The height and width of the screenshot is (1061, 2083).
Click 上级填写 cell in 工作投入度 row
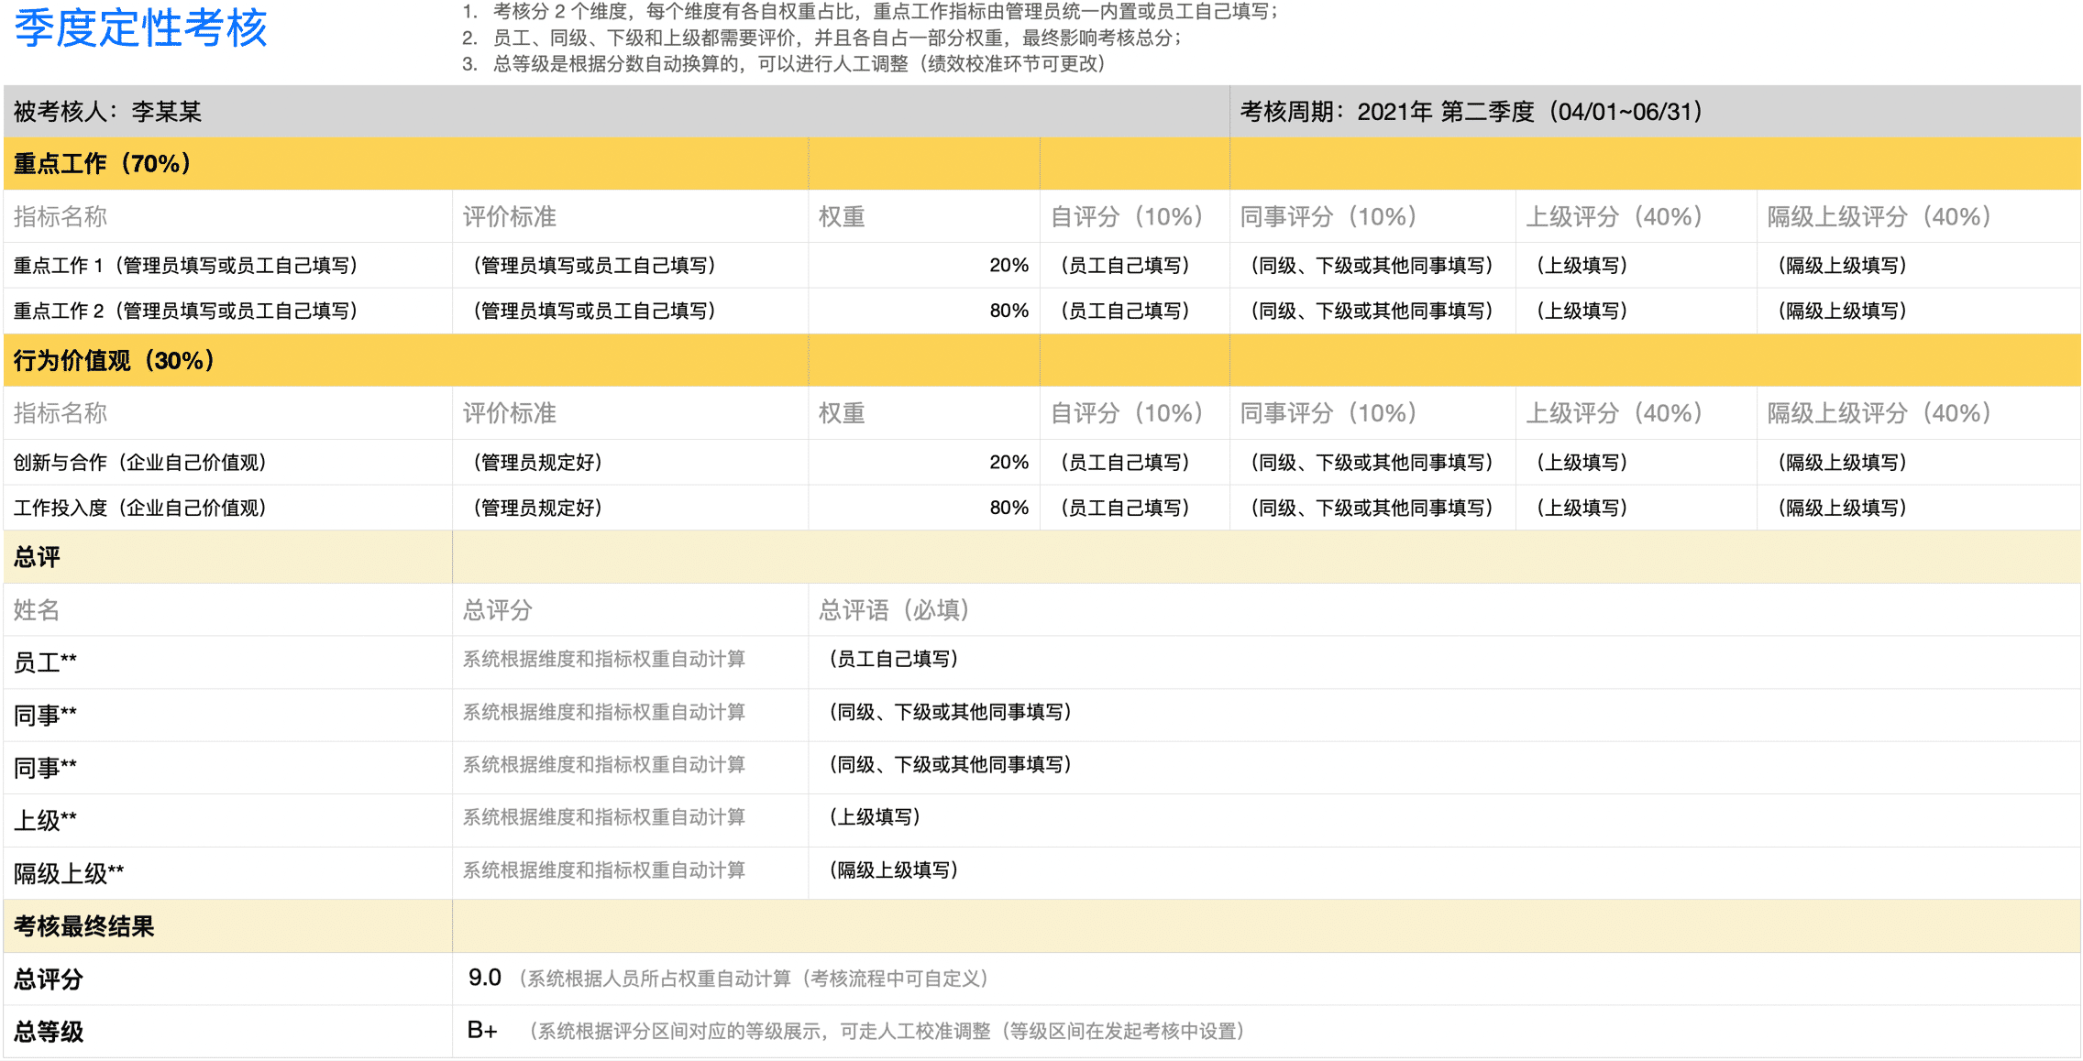pos(1637,509)
